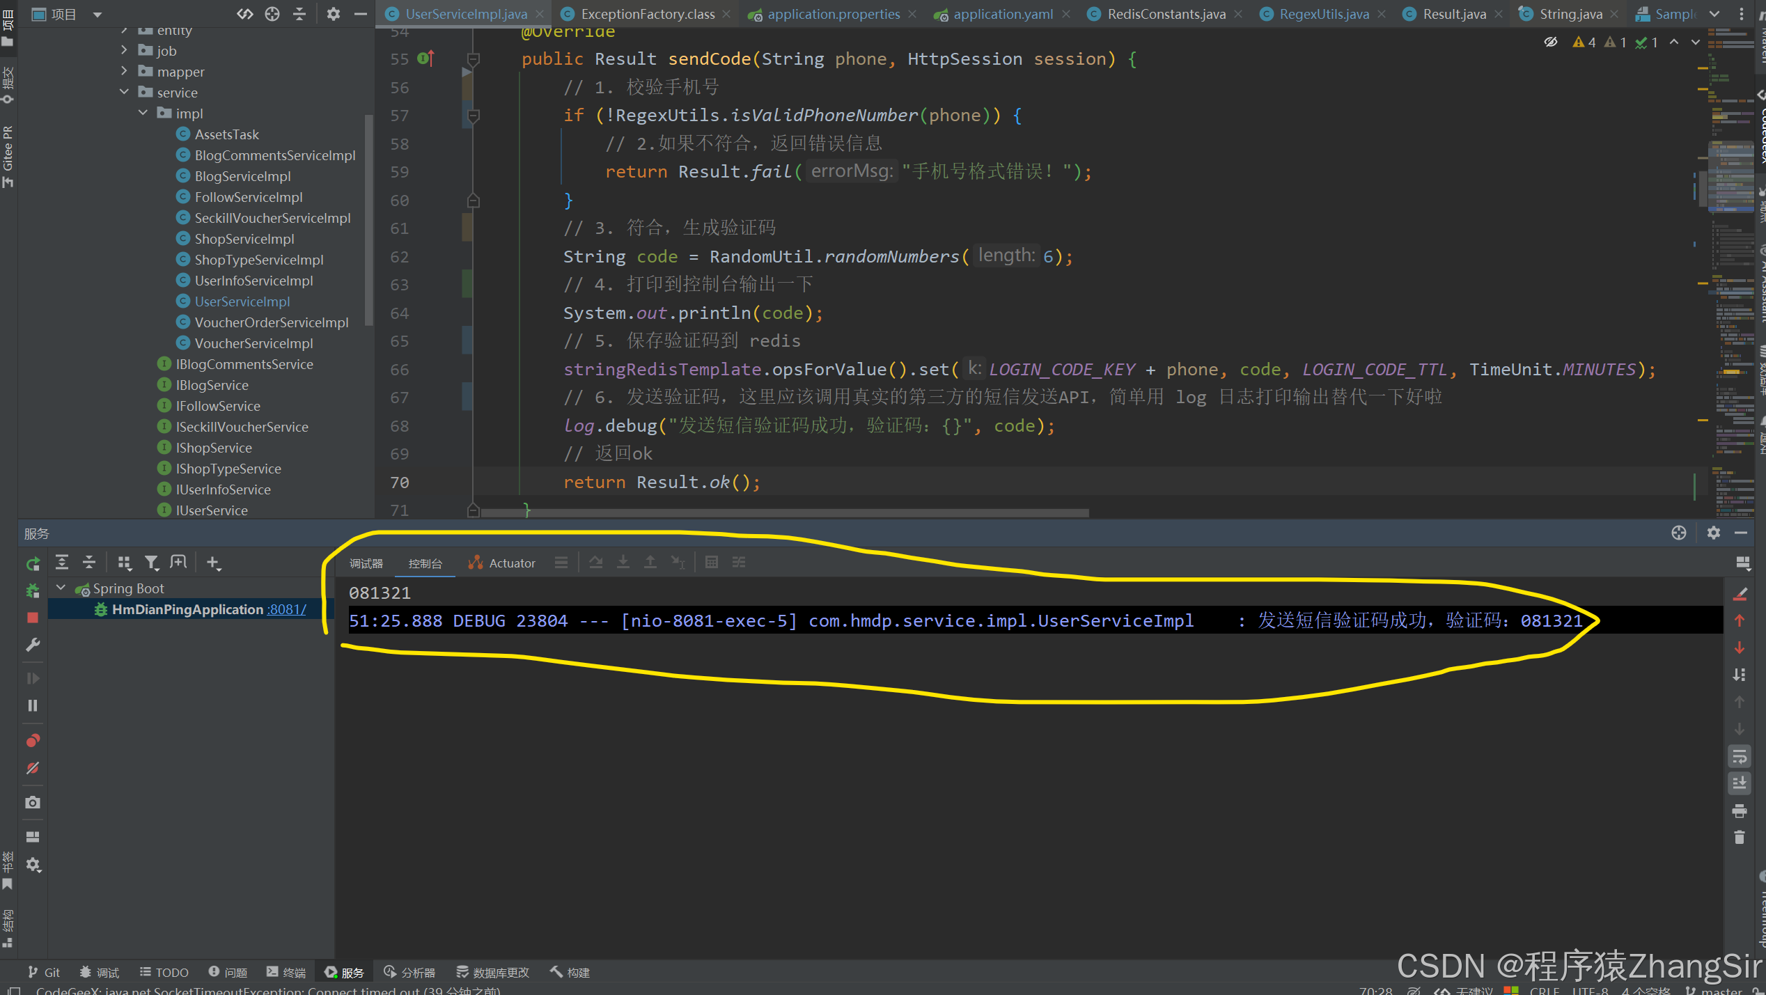Open the 8081 port link

tap(287, 609)
